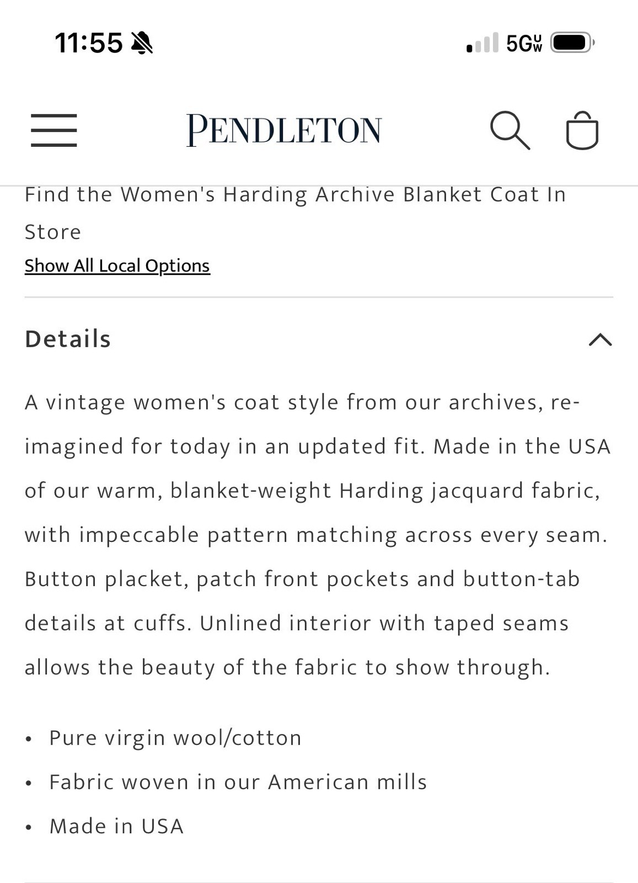Tap the line 'allows the beauty of the fabric'
This screenshot has height=883, width=638.
click(x=287, y=667)
